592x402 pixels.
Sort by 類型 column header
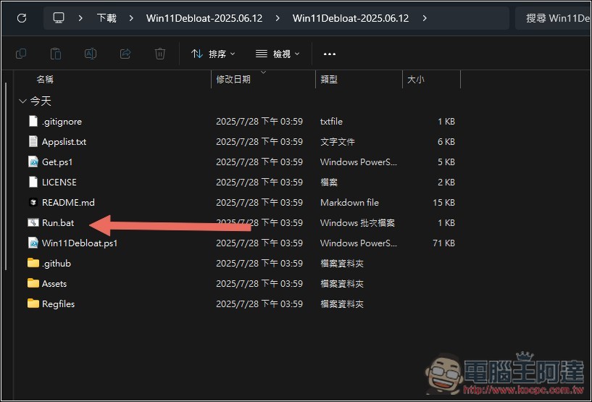point(329,79)
